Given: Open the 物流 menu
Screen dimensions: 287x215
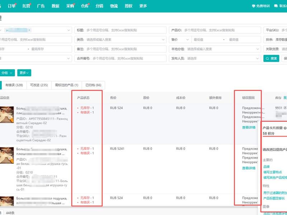Looking at the screenshot, I should [x=114, y=6].
